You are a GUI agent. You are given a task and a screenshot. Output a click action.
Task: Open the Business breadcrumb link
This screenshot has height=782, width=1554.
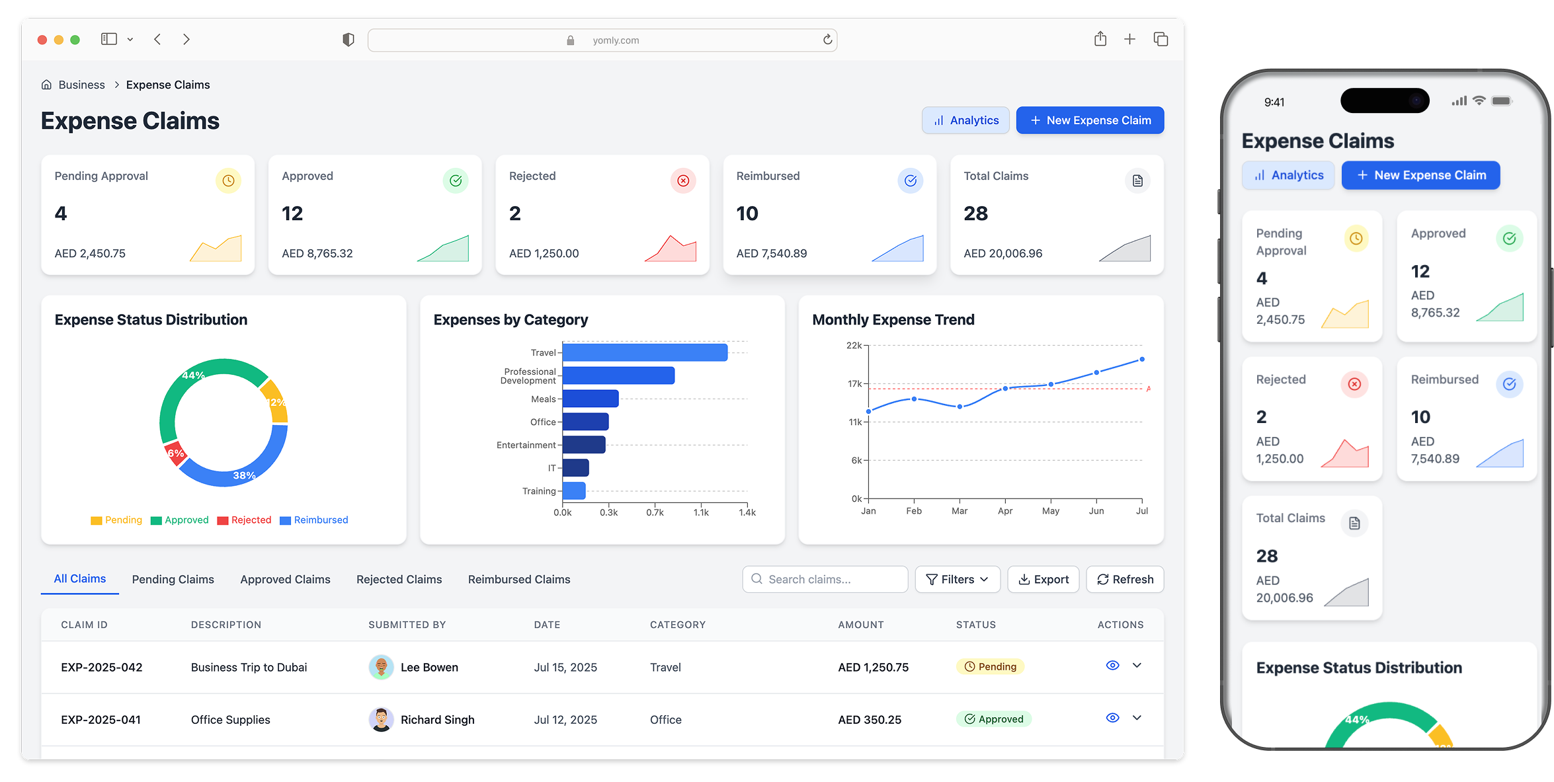click(81, 85)
